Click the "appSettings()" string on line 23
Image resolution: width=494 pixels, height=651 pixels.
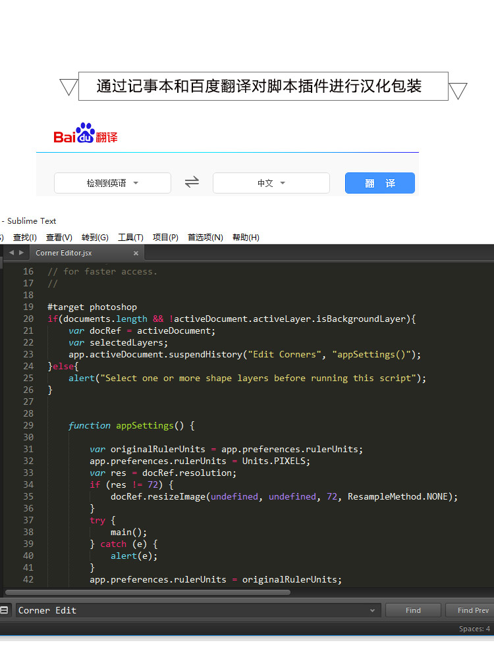click(x=371, y=355)
